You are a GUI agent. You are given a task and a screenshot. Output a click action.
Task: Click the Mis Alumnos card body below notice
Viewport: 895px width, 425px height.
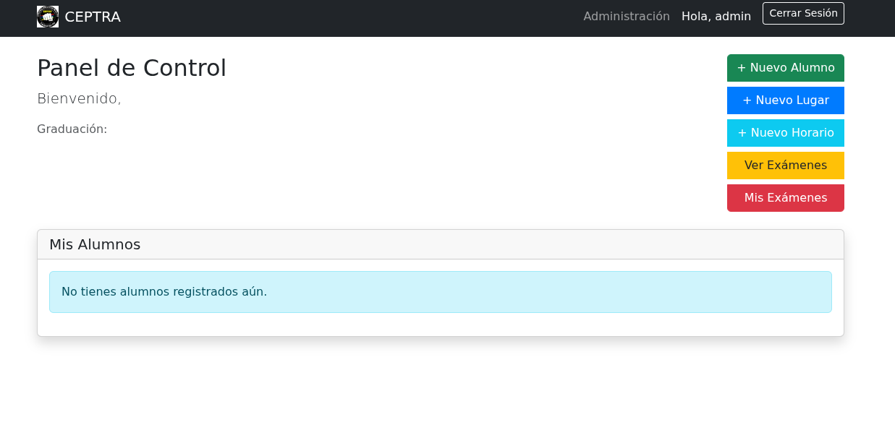440,325
